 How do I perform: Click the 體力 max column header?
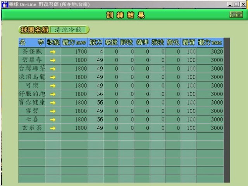(x=210, y=42)
